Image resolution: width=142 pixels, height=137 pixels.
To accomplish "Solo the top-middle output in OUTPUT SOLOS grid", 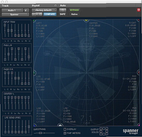I will click(x=104, y=128).
